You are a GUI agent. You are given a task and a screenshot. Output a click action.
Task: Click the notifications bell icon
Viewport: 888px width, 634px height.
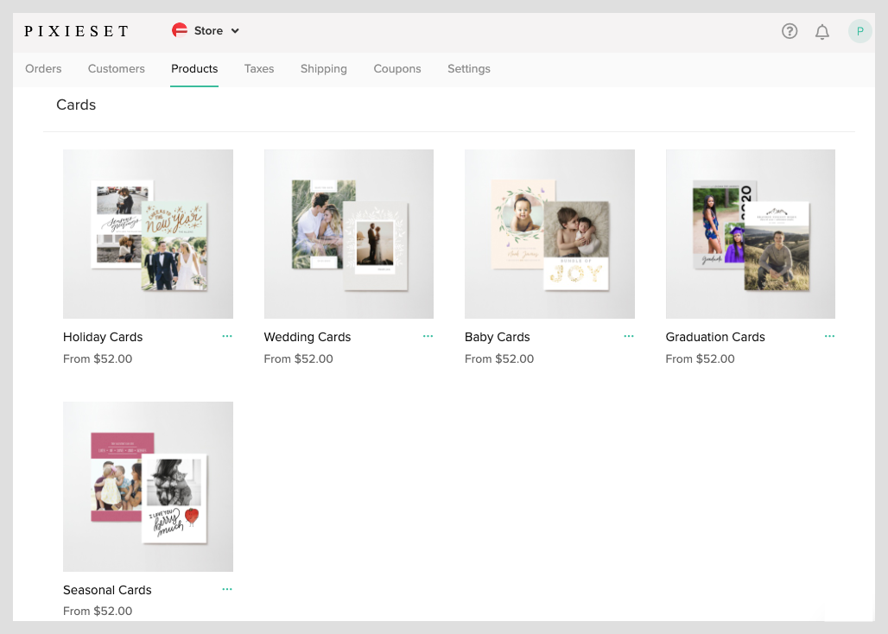click(821, 30)
